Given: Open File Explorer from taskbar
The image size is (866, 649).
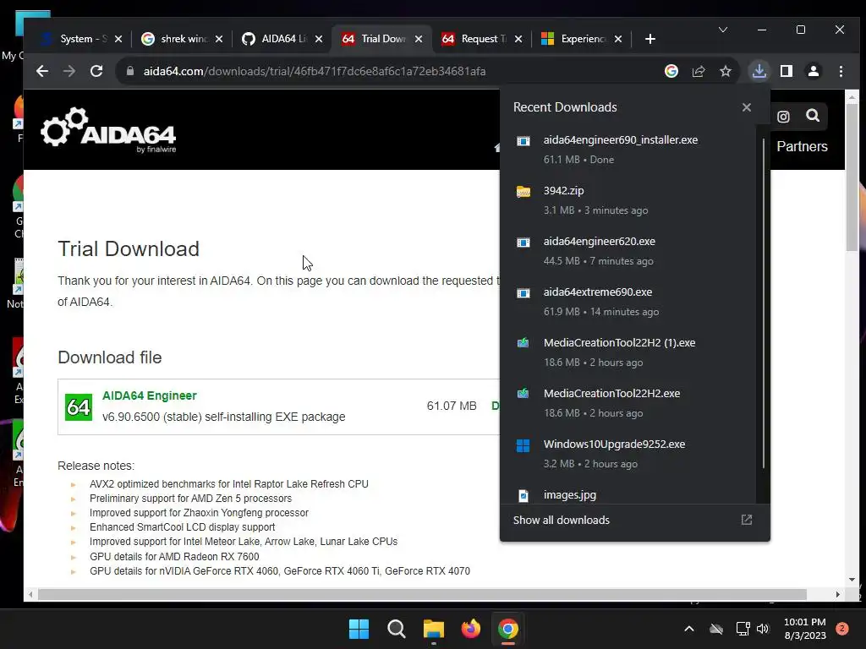Looking at the screenshot, I should tap(434, 629).
